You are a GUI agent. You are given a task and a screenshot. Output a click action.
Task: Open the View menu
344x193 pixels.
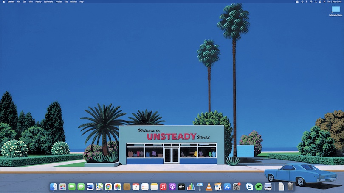pyautogui.click(x=31, y=2)
